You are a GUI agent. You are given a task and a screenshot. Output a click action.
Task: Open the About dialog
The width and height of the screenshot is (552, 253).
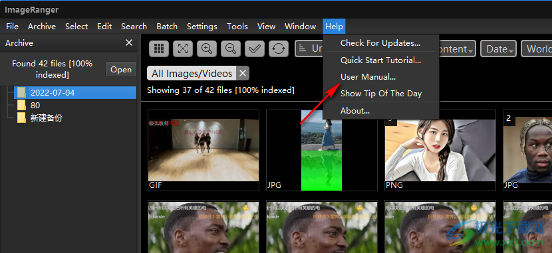(380, 111)
